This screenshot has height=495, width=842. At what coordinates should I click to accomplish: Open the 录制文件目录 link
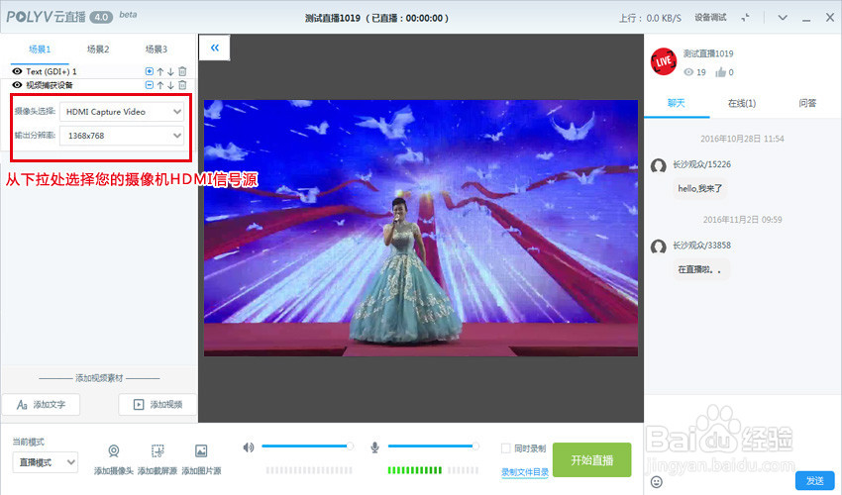tap(525, 472)
